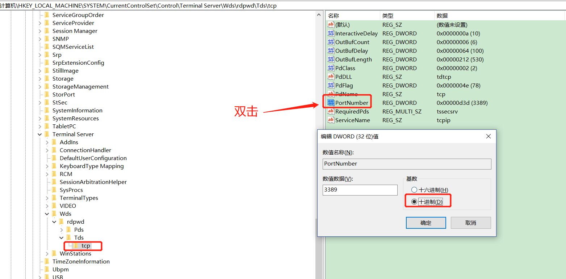Expand the WinStations tree node
This screenshot has height=279, width=566.
pyautogui.click(x=47, y=254)
